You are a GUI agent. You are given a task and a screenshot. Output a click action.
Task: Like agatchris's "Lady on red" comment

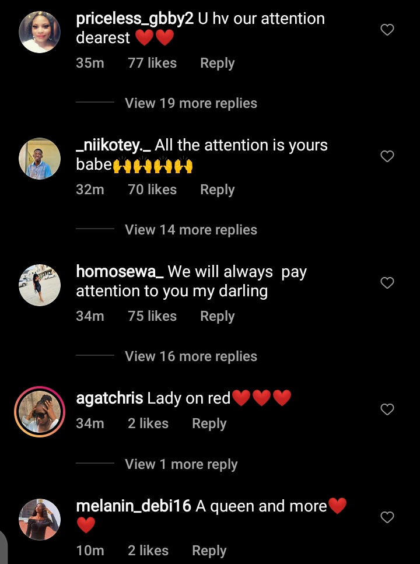tap(387, 409)
